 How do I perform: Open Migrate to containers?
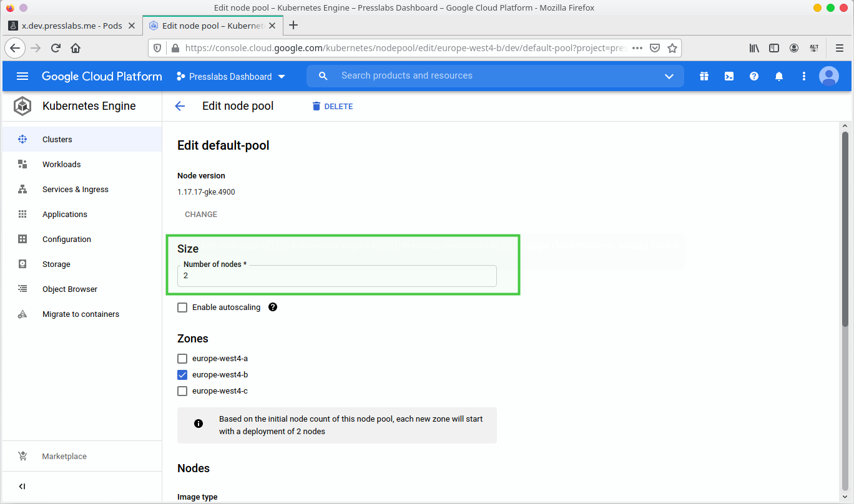point(81,314)
